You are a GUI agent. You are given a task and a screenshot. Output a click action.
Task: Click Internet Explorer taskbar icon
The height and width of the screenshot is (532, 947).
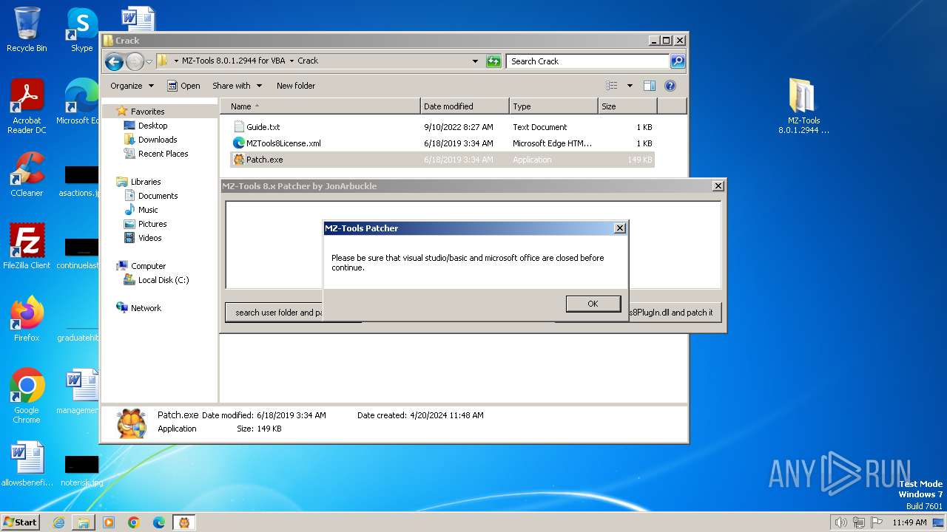(x=58, y=522)
